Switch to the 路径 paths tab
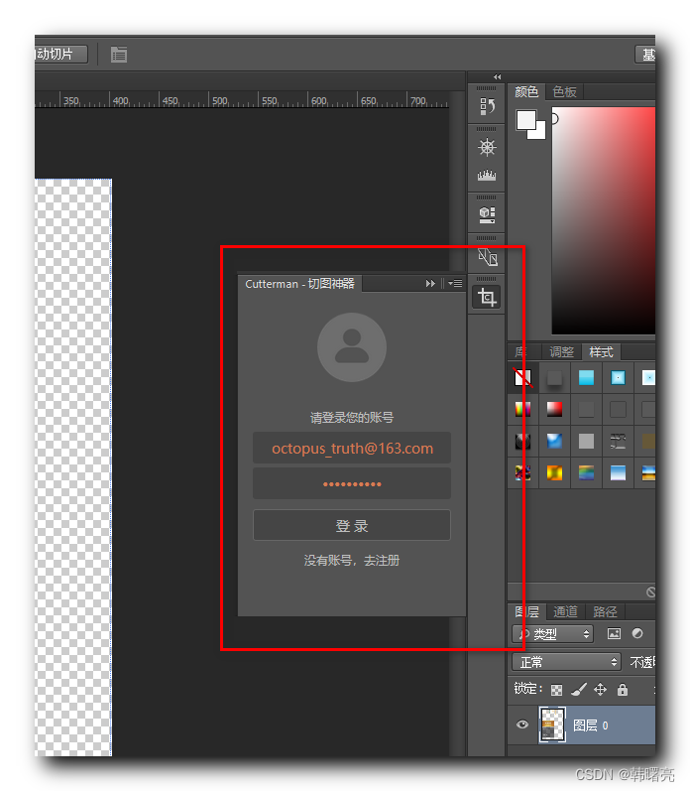 tap(605, 612)
